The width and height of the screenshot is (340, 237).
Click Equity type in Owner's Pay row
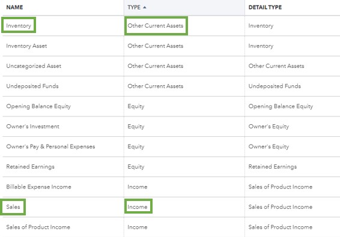136,146
